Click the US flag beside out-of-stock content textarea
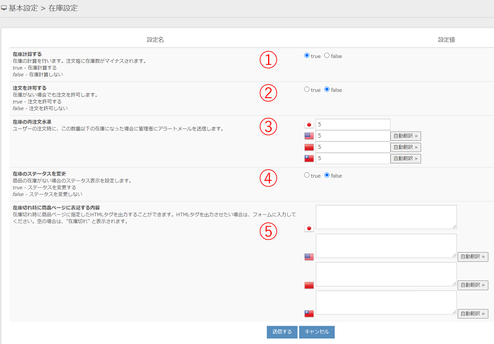Image resolution: width=494 pixels, height=344 pixels. point(309,257)
